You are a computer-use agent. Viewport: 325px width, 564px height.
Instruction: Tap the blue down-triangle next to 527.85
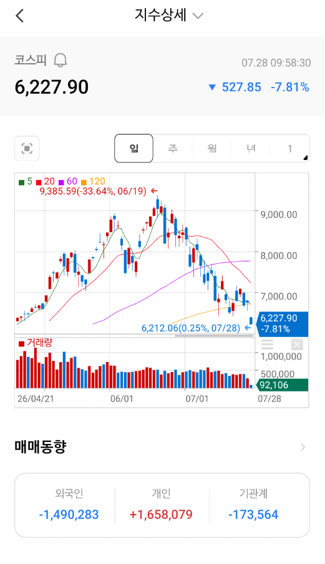212,88
